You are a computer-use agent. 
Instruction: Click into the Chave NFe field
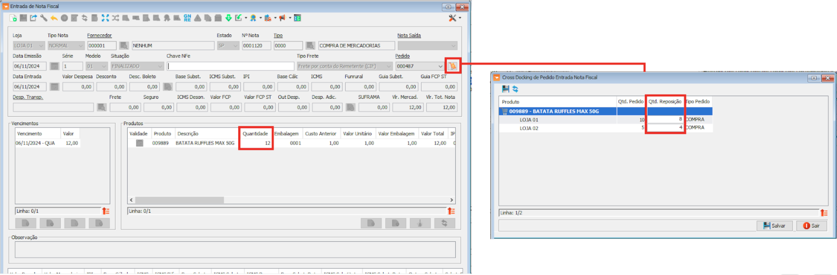(x=230, y=66)
